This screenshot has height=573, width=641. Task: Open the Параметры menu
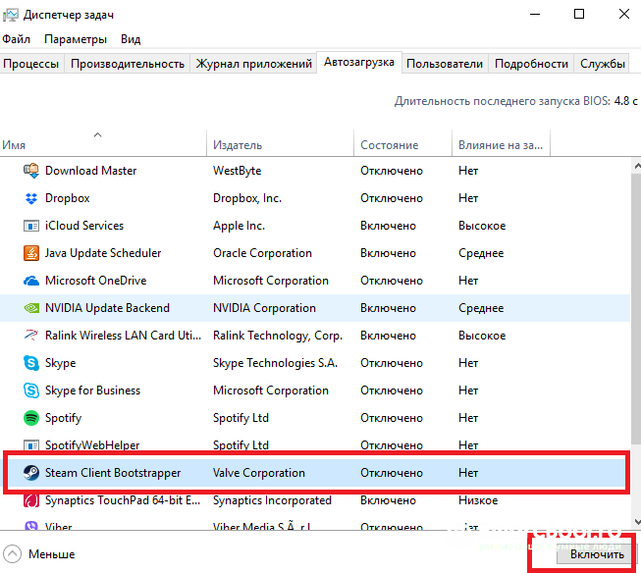coord(76,39)
